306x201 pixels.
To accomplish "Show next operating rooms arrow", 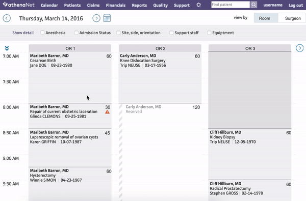I will point(300,48).
